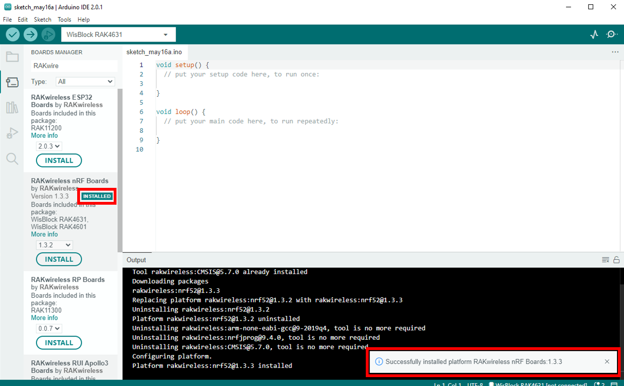The width and height of the screenshot is (624, 386).
Task: Click 'Version 1.3.3' text under nRF Boards
Action: (50, 196)
